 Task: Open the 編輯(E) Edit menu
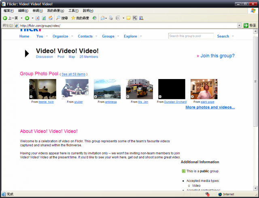coord(23,11)
